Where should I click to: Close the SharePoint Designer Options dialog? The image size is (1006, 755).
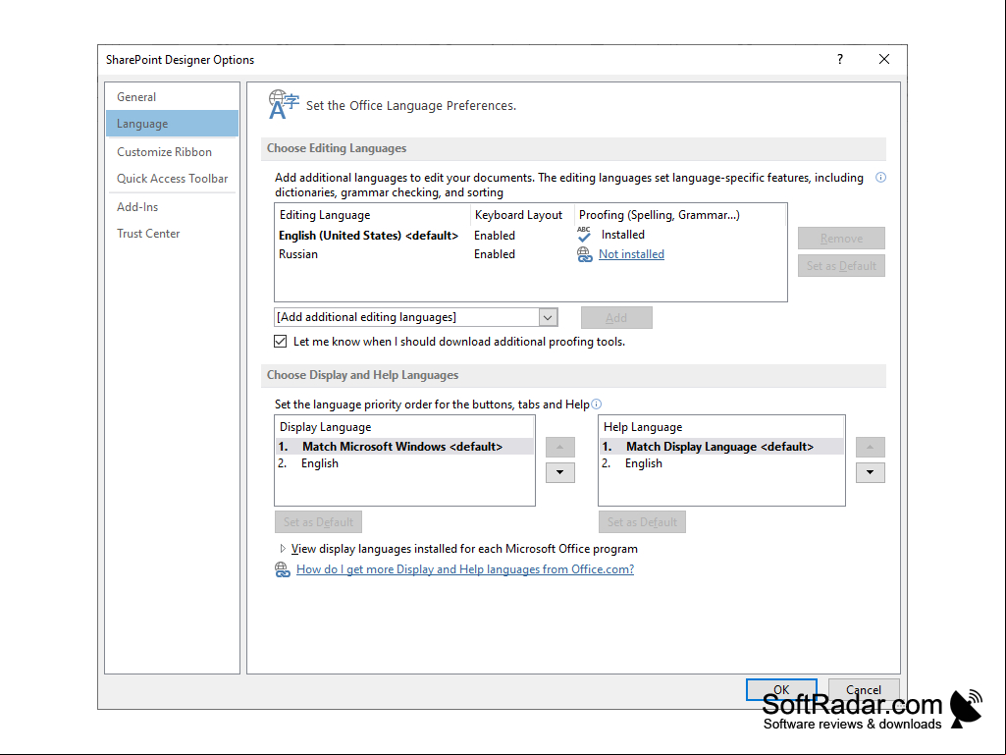click(883, 59)
